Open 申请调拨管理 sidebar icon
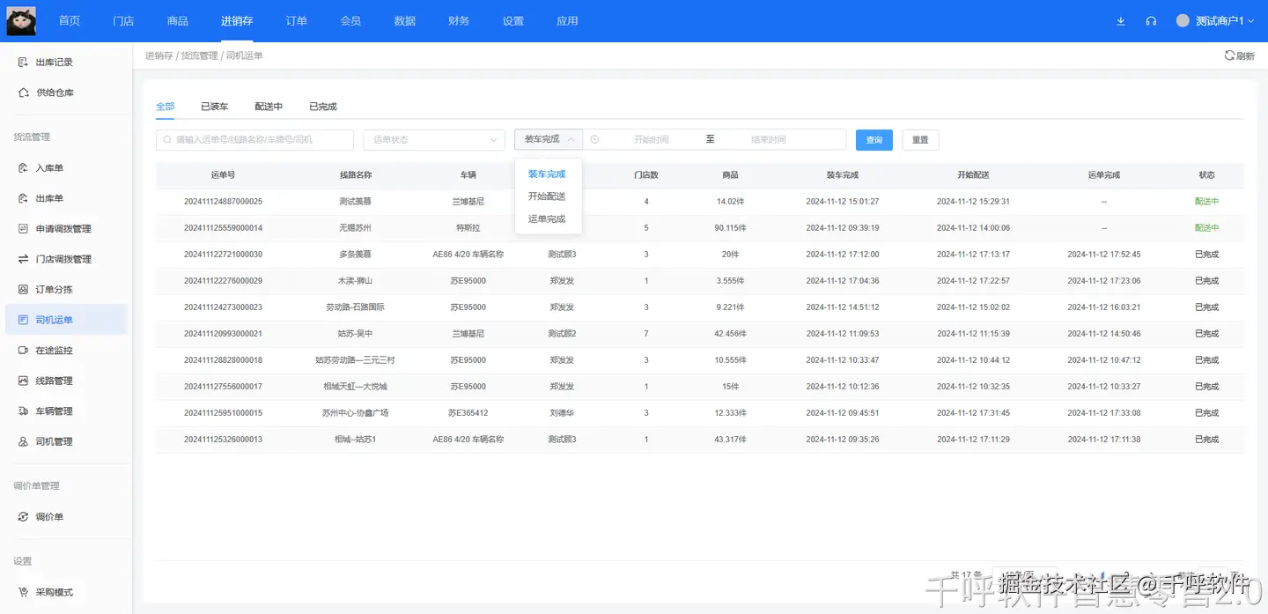1268x614 pixels. click(24, 229)
